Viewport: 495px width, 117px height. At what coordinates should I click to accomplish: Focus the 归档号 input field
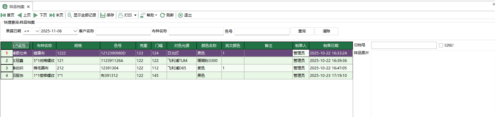click(404, 45)
